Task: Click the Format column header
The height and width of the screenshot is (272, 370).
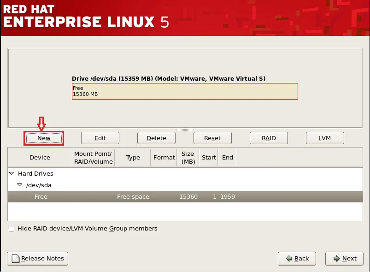Action: point(164,158)
